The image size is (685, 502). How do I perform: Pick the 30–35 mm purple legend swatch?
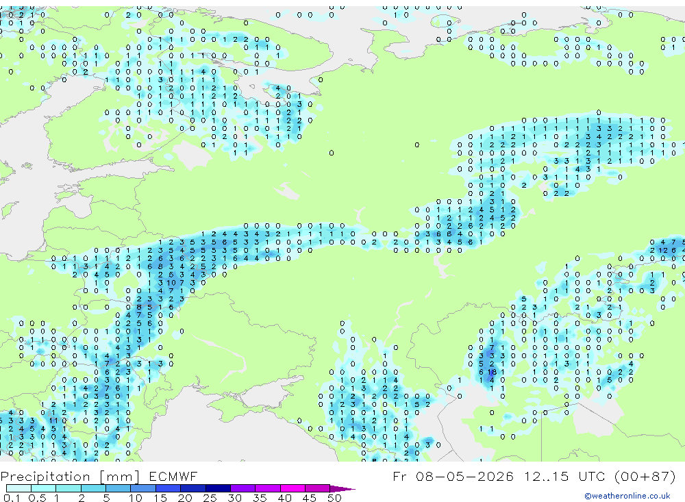(242, 488)
